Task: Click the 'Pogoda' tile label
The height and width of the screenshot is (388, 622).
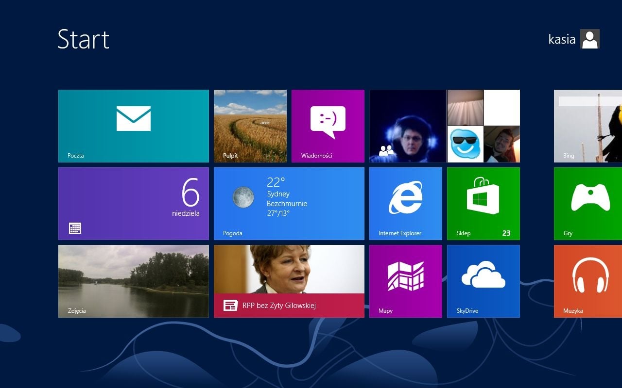Action: point(233,233)
